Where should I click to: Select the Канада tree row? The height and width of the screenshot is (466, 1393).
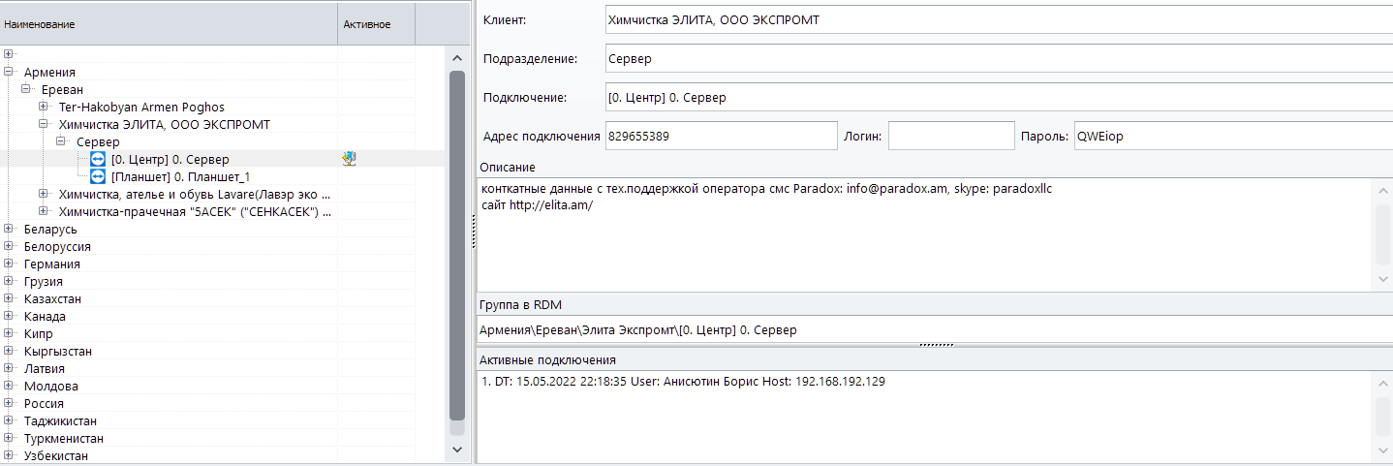(222, 316)
